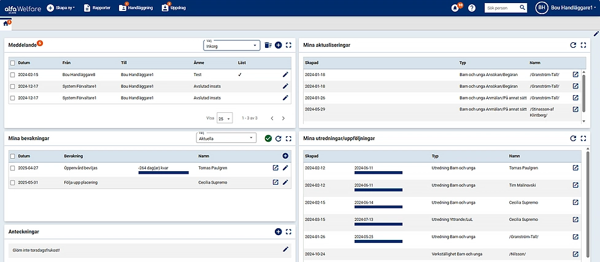Open the Inkorg folder dropdown

233,45
